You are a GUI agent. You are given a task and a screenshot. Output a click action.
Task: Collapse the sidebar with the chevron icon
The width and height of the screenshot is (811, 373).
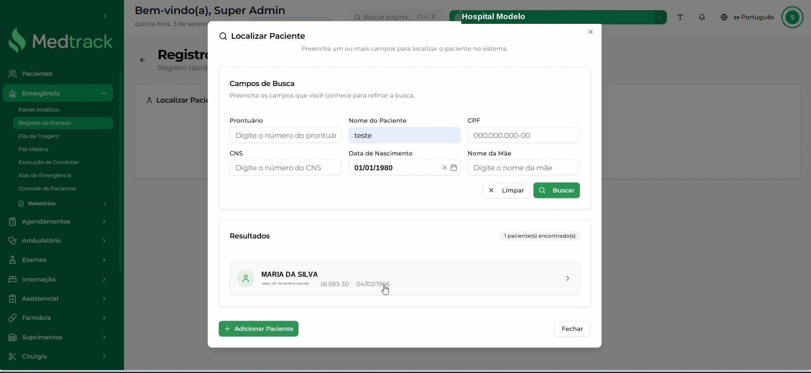[105, 16]
